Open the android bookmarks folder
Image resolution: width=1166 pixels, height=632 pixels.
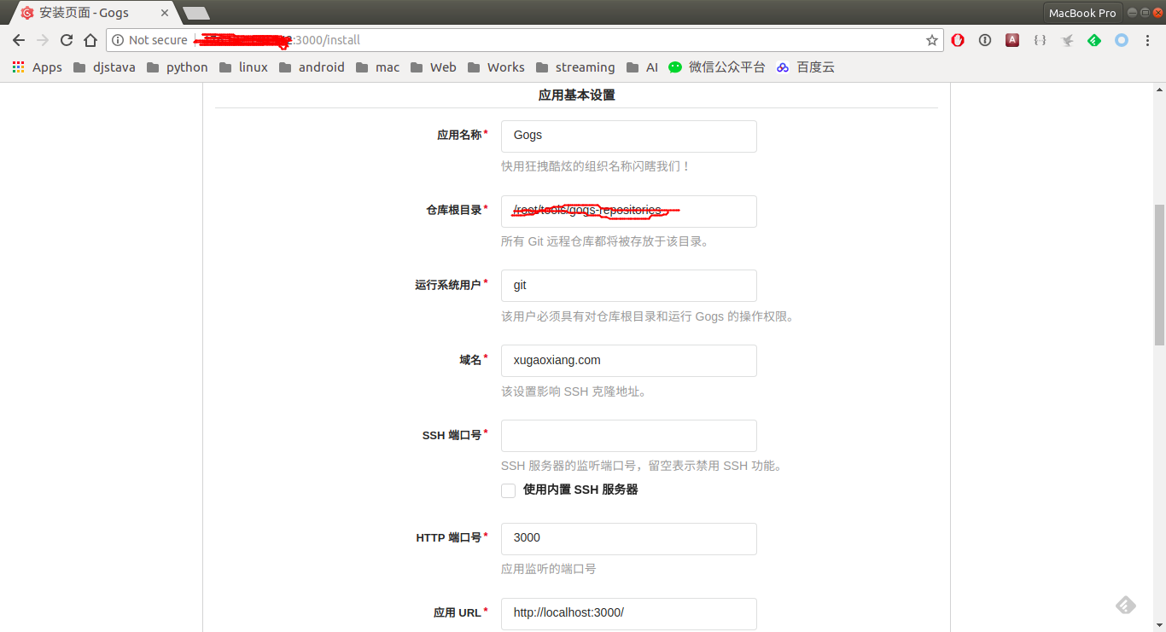coord(312,67)
